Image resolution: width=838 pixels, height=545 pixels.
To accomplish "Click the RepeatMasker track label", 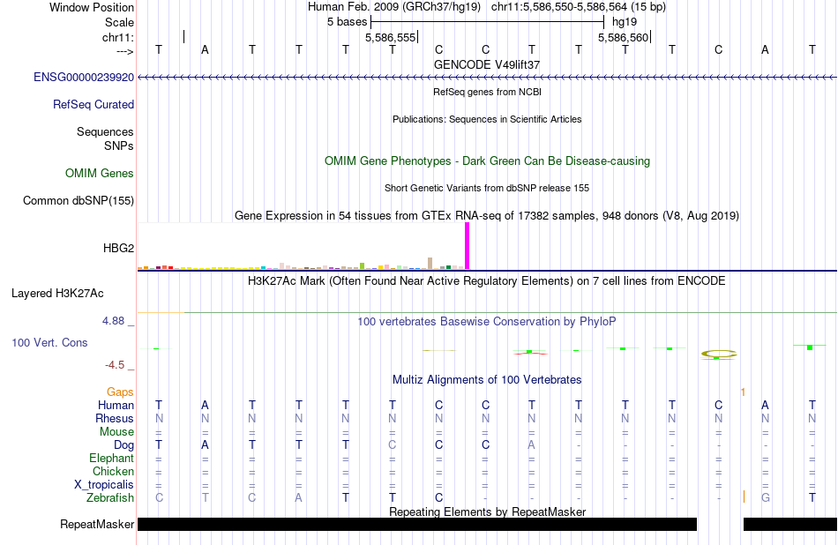I will [x=97, y=524].
